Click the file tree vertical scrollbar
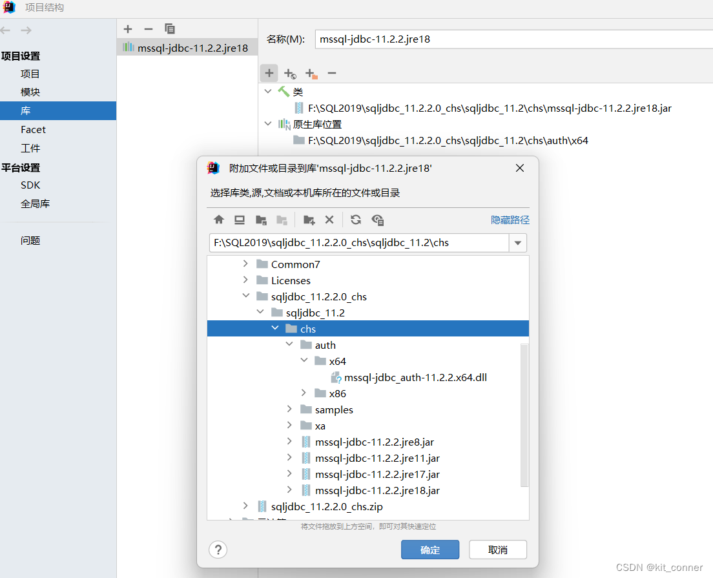The height and width of the screenshot is (578, 713). [x=524, y=416]
